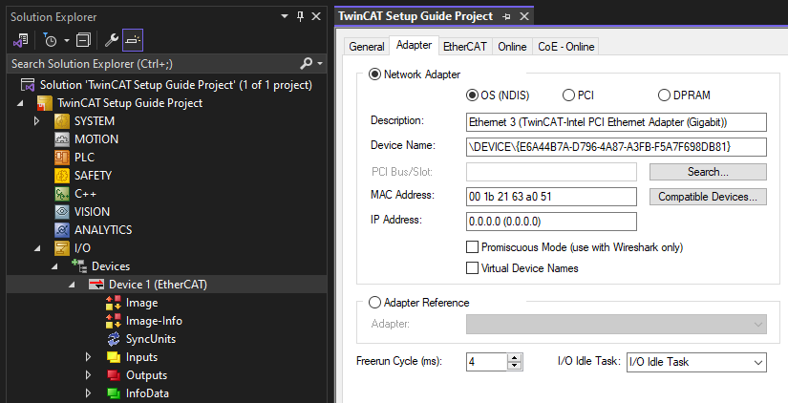Select the MOTION icon
The image size is (788, 403).
[62, 139]
